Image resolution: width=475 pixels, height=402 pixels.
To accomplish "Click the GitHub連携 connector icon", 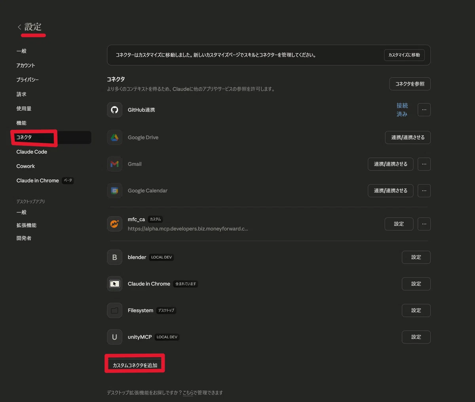I will (114, 110).
